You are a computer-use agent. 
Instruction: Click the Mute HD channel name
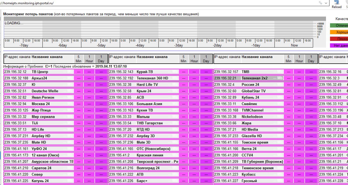click(x=39, y=142)
